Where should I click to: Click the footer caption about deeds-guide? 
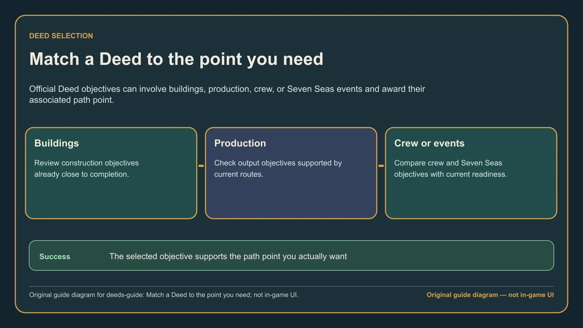pos(164,295)
